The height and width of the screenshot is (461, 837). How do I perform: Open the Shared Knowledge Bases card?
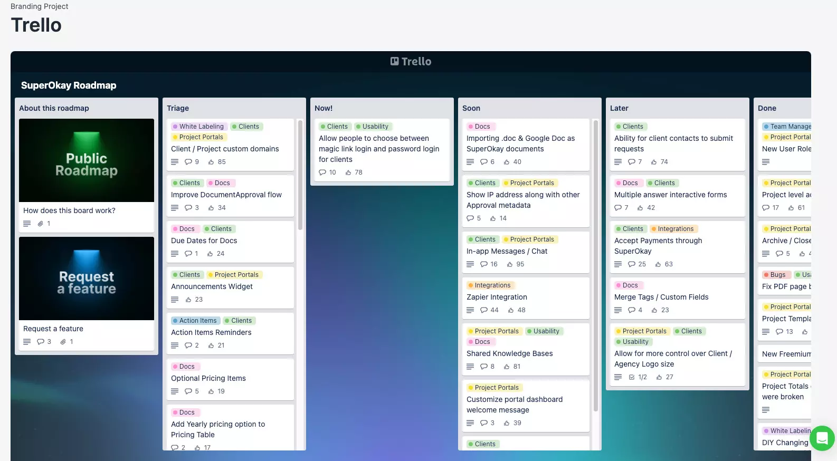[x=526, y=349]
